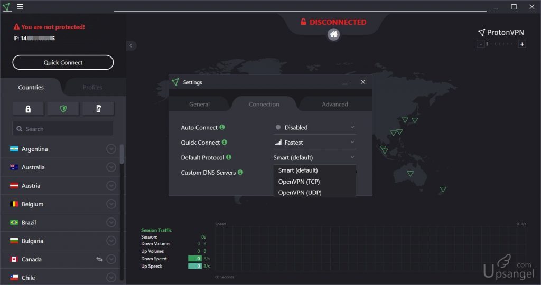Click info icon next to Quick Connect
Image resolution: width=541 pixels, height=285 pixels.
tap(224, 142)
